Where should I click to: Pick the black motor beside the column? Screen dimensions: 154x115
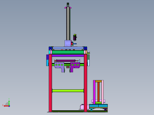pos(75,37)
